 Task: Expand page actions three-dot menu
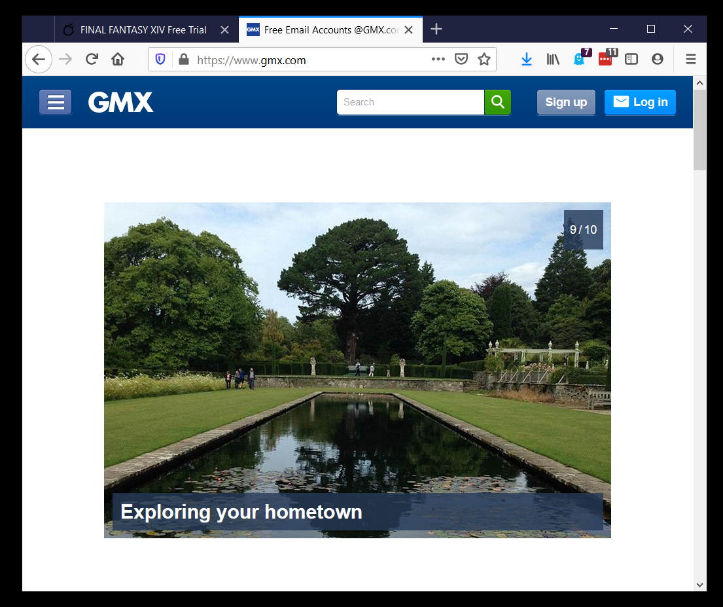(438, 60)
